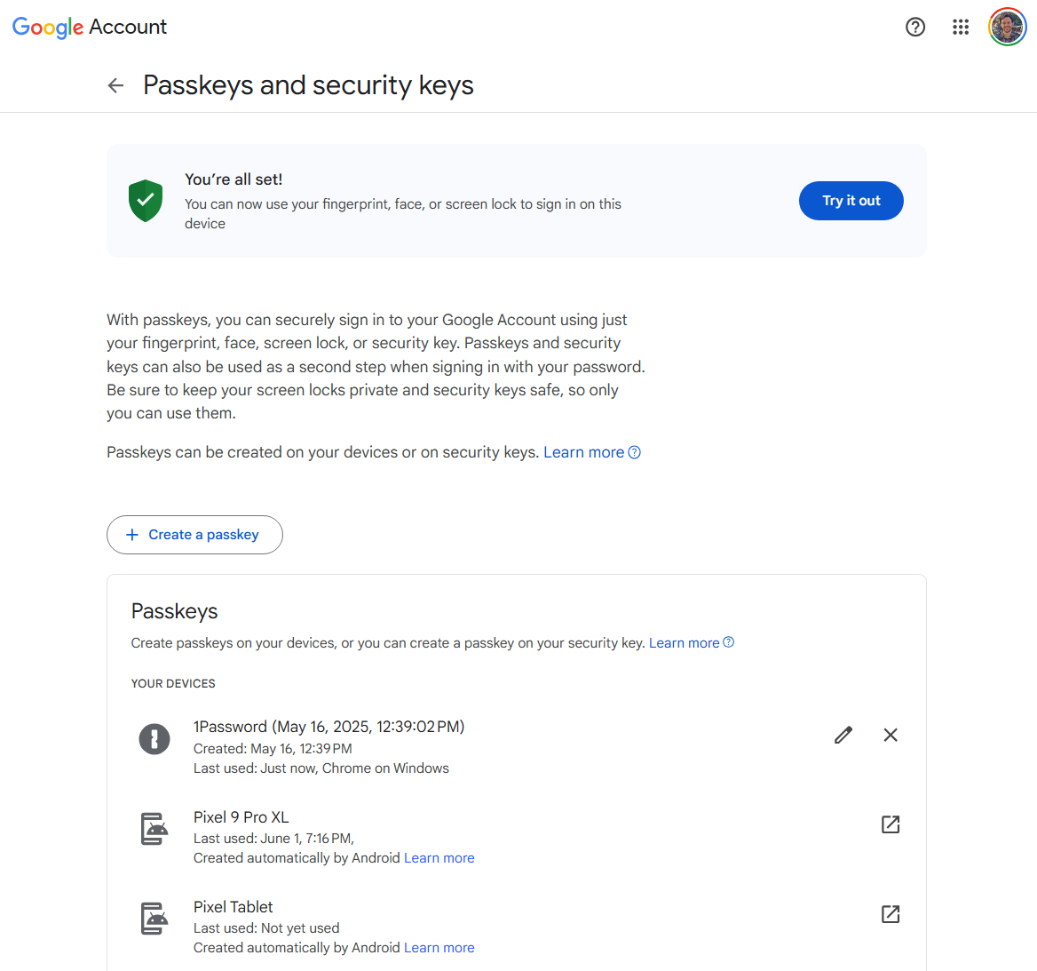Click the green shield checkmark icon
Viewport: 1037px width, 971px height.
[x=146, y=201]
